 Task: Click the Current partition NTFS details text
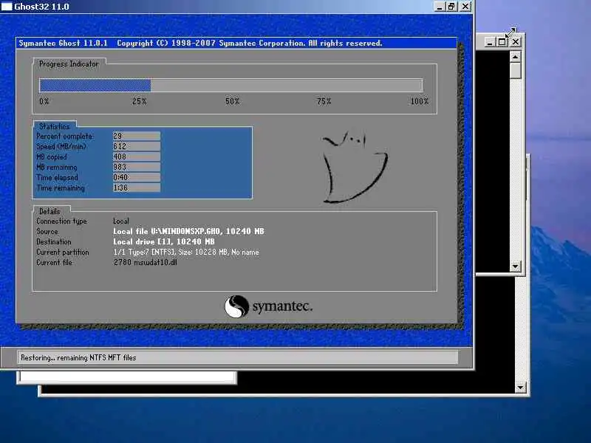pyautogui.click(x=186, y=252)
